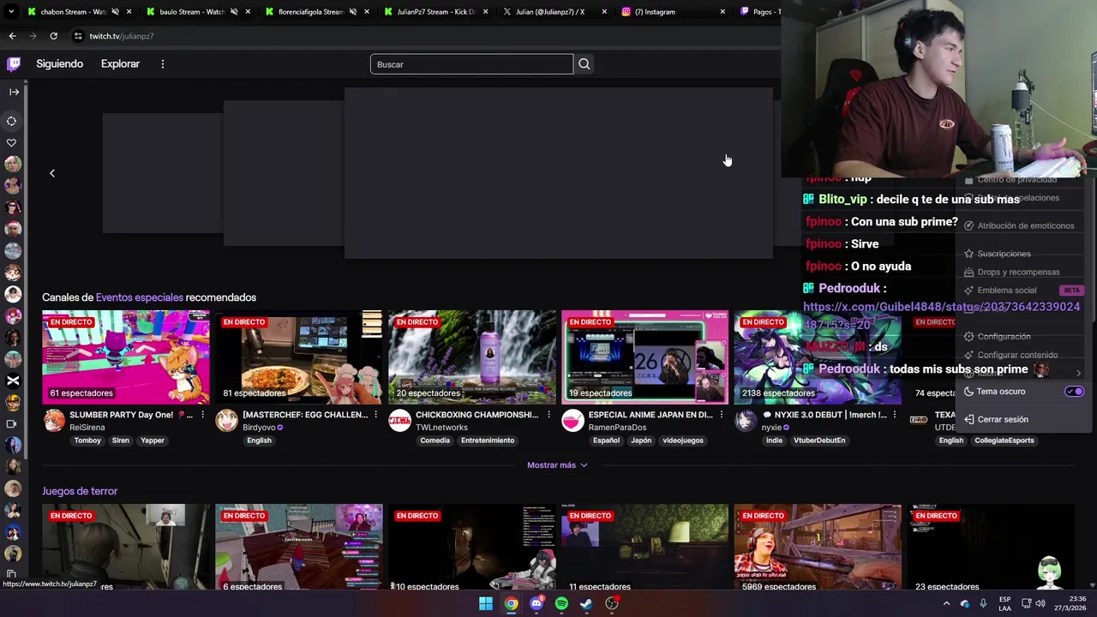Click the ReiSirena channel avatar
The width and height of the screenshot is (1097, 617).
click(x=54, y=421)
